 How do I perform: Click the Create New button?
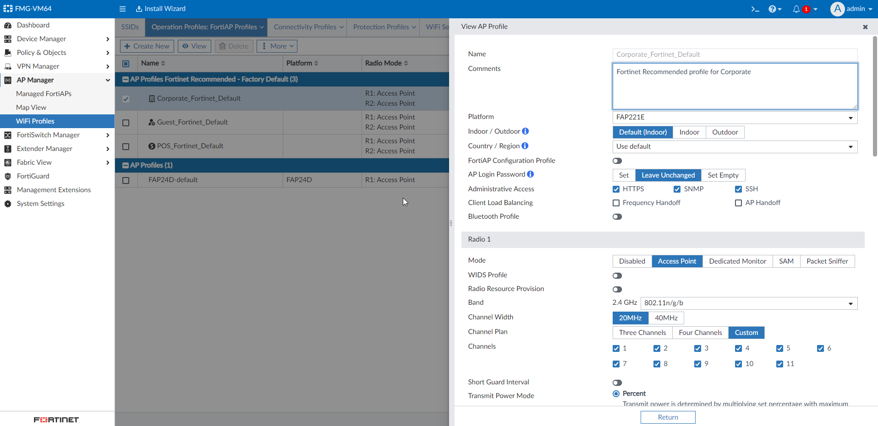tap(147, 46)
